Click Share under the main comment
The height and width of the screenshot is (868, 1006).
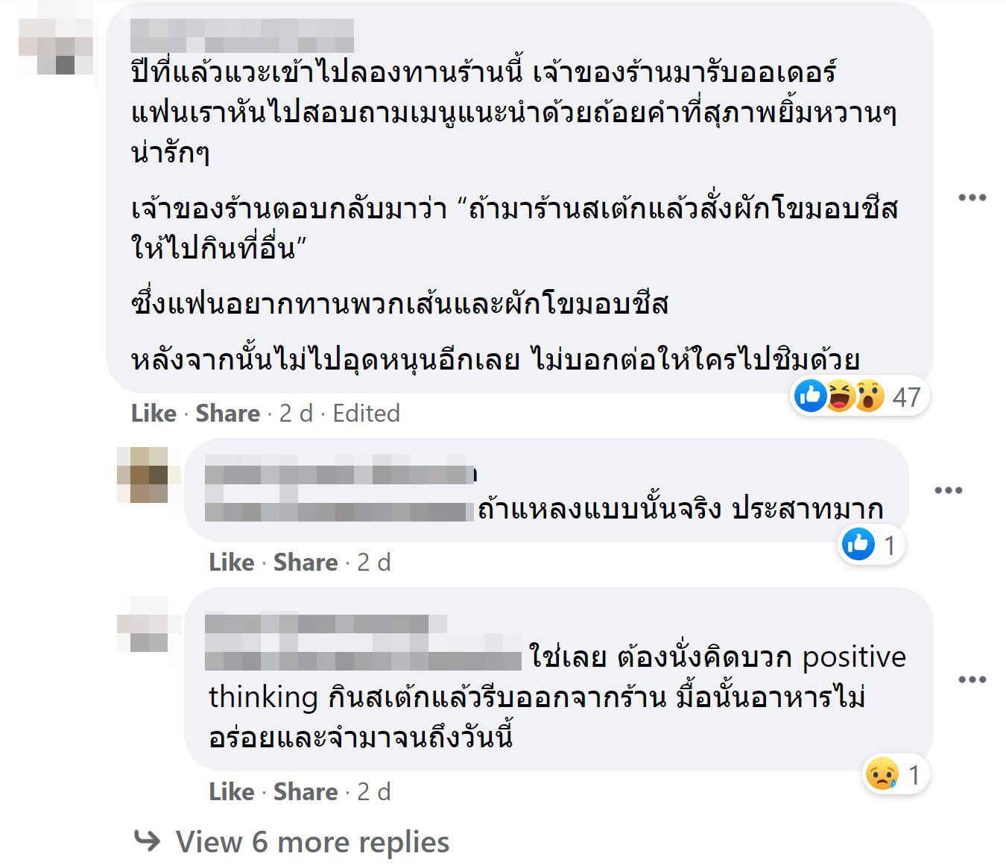[227, 414]
